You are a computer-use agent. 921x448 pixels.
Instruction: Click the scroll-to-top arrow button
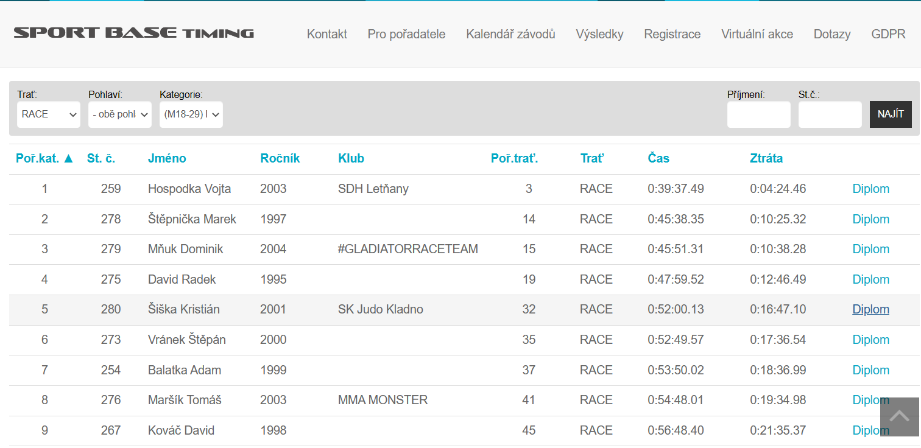pyautogui.click(x=899, y=416)
